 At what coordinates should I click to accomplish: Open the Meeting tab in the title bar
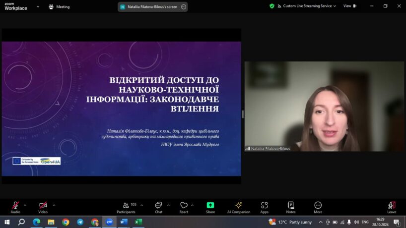(x=59, y=7)
